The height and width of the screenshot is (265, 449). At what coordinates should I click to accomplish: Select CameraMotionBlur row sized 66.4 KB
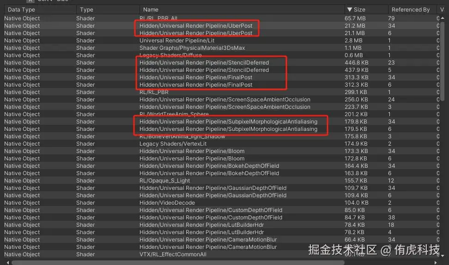click(x=221, y=240)
